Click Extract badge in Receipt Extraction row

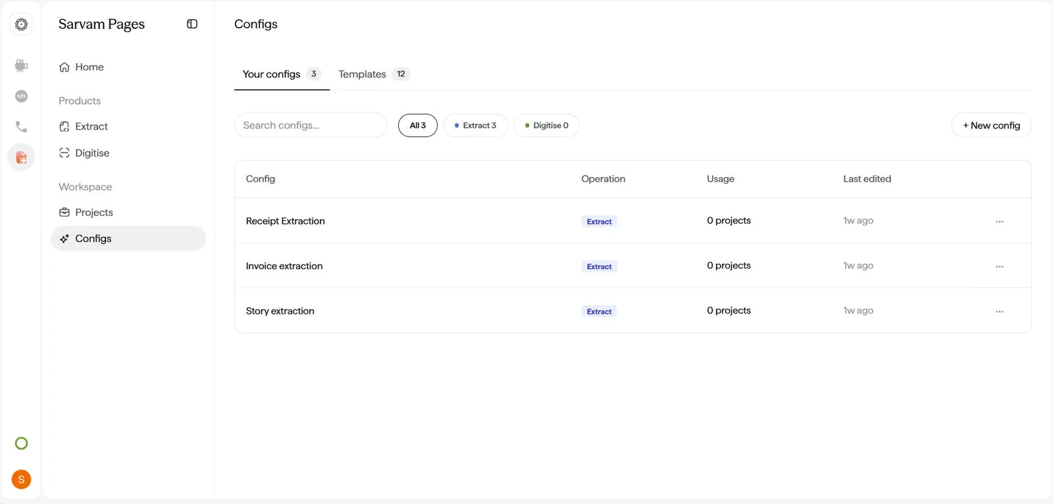(x=600, y=222)
